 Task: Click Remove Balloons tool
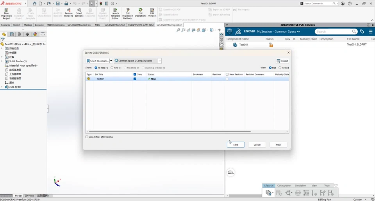(68, 12)
